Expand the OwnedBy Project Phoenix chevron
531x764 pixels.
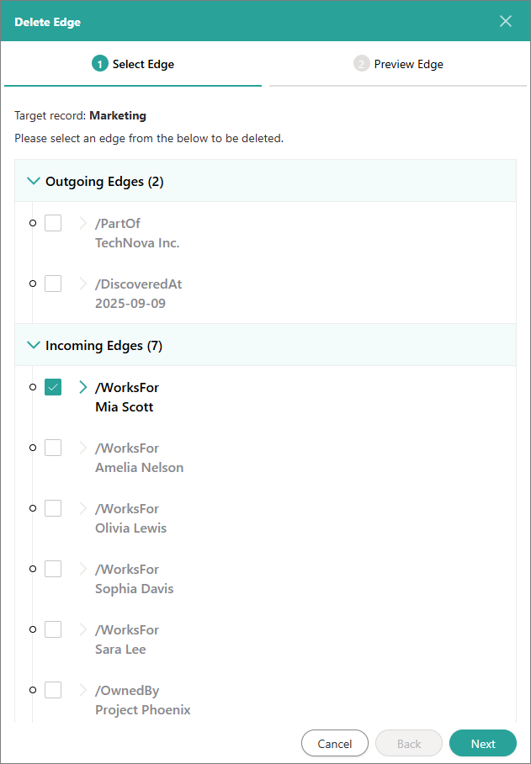82,690
